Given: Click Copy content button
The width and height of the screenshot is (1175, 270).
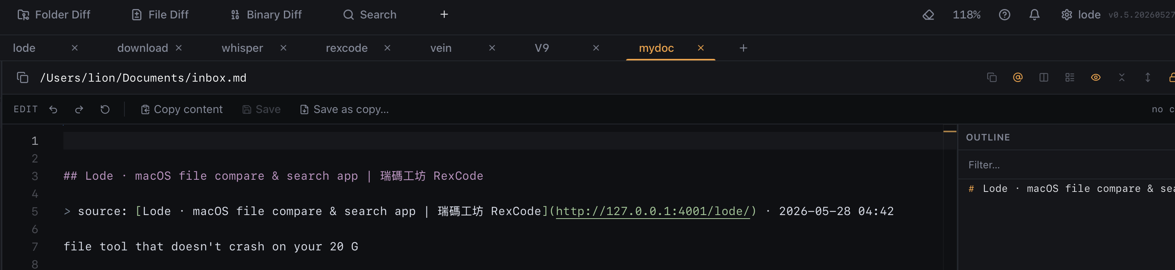Looking at the screenshot, I should (x=182, y=109).
